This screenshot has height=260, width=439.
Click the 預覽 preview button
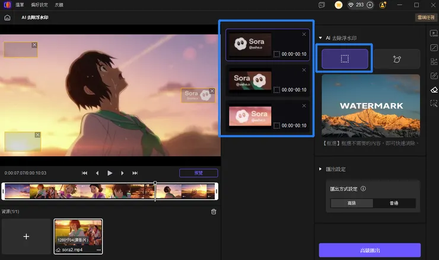click(x=199, y=173)
